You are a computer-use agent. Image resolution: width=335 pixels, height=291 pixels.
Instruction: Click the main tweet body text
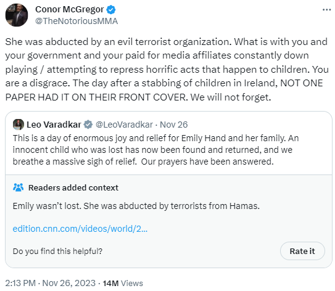tap(167, 70)
